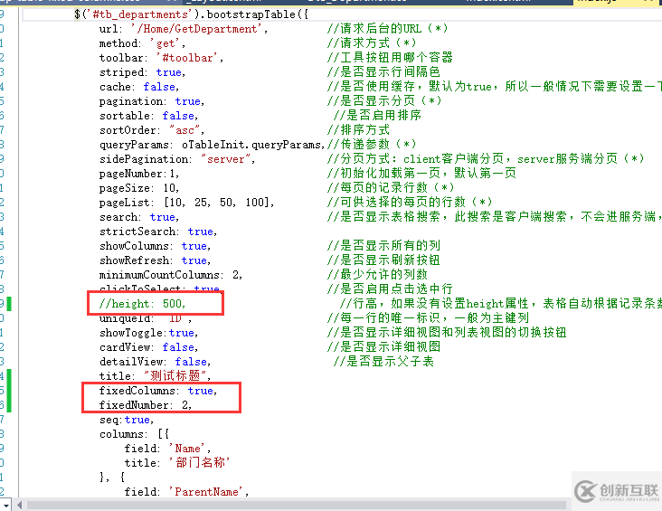662x511 pixels.
Task: Click the comment //排序方式
Action: 358,130
